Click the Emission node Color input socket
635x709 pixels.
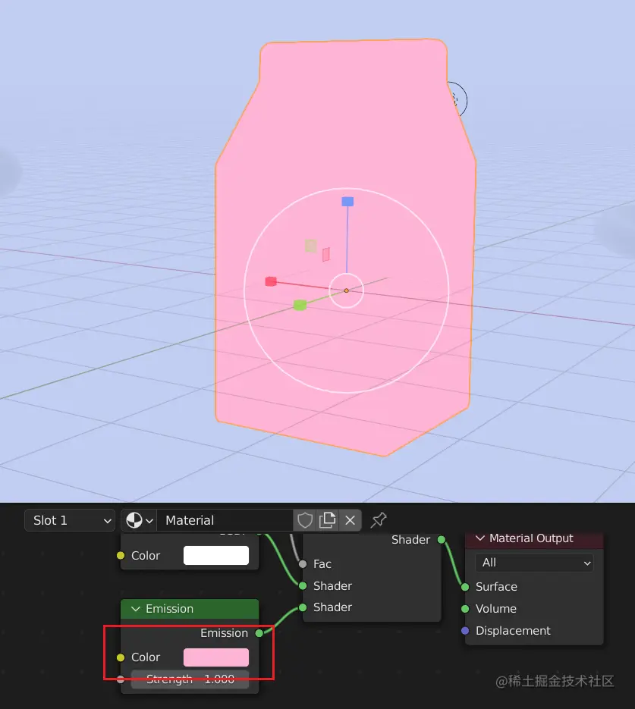tap(121, 657)
